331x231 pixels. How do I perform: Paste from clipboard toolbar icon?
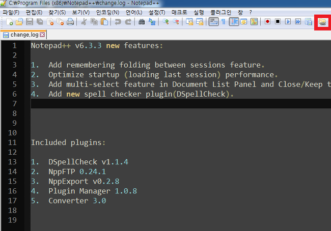point(104,22)
